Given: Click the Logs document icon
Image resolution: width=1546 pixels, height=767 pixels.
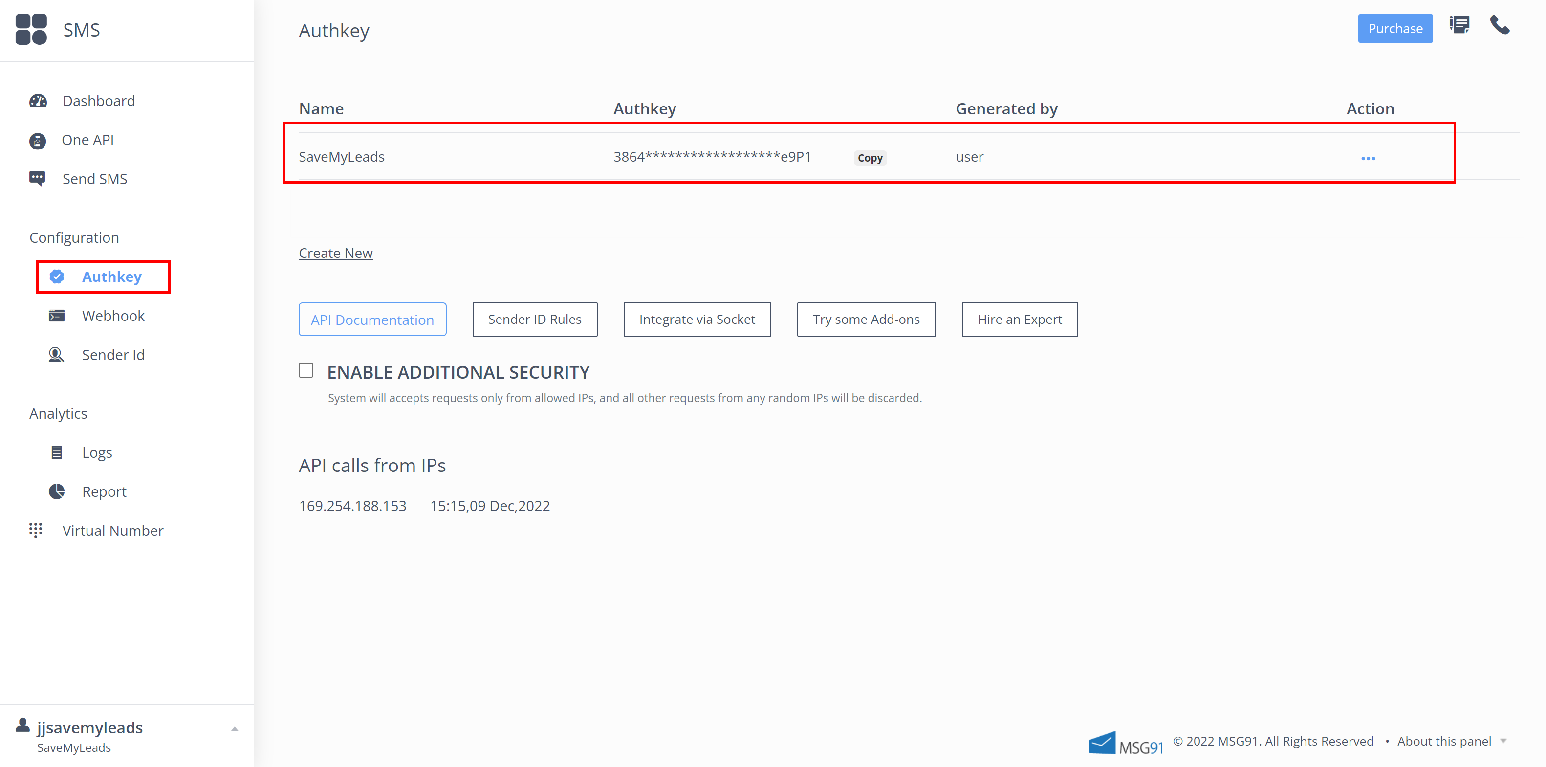Looking at the screenshot, I should [57, 452].
